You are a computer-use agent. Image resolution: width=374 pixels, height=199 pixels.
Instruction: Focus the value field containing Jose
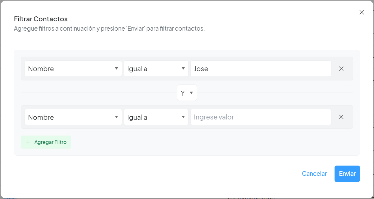point(260,69)
